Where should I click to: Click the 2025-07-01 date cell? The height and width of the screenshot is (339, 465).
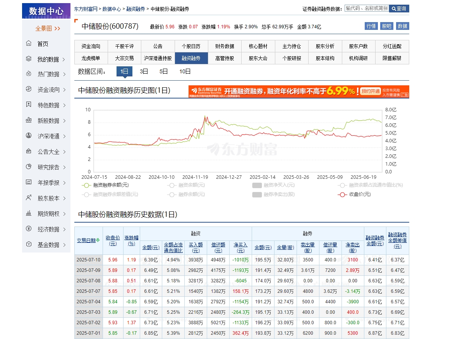(89, 333)
